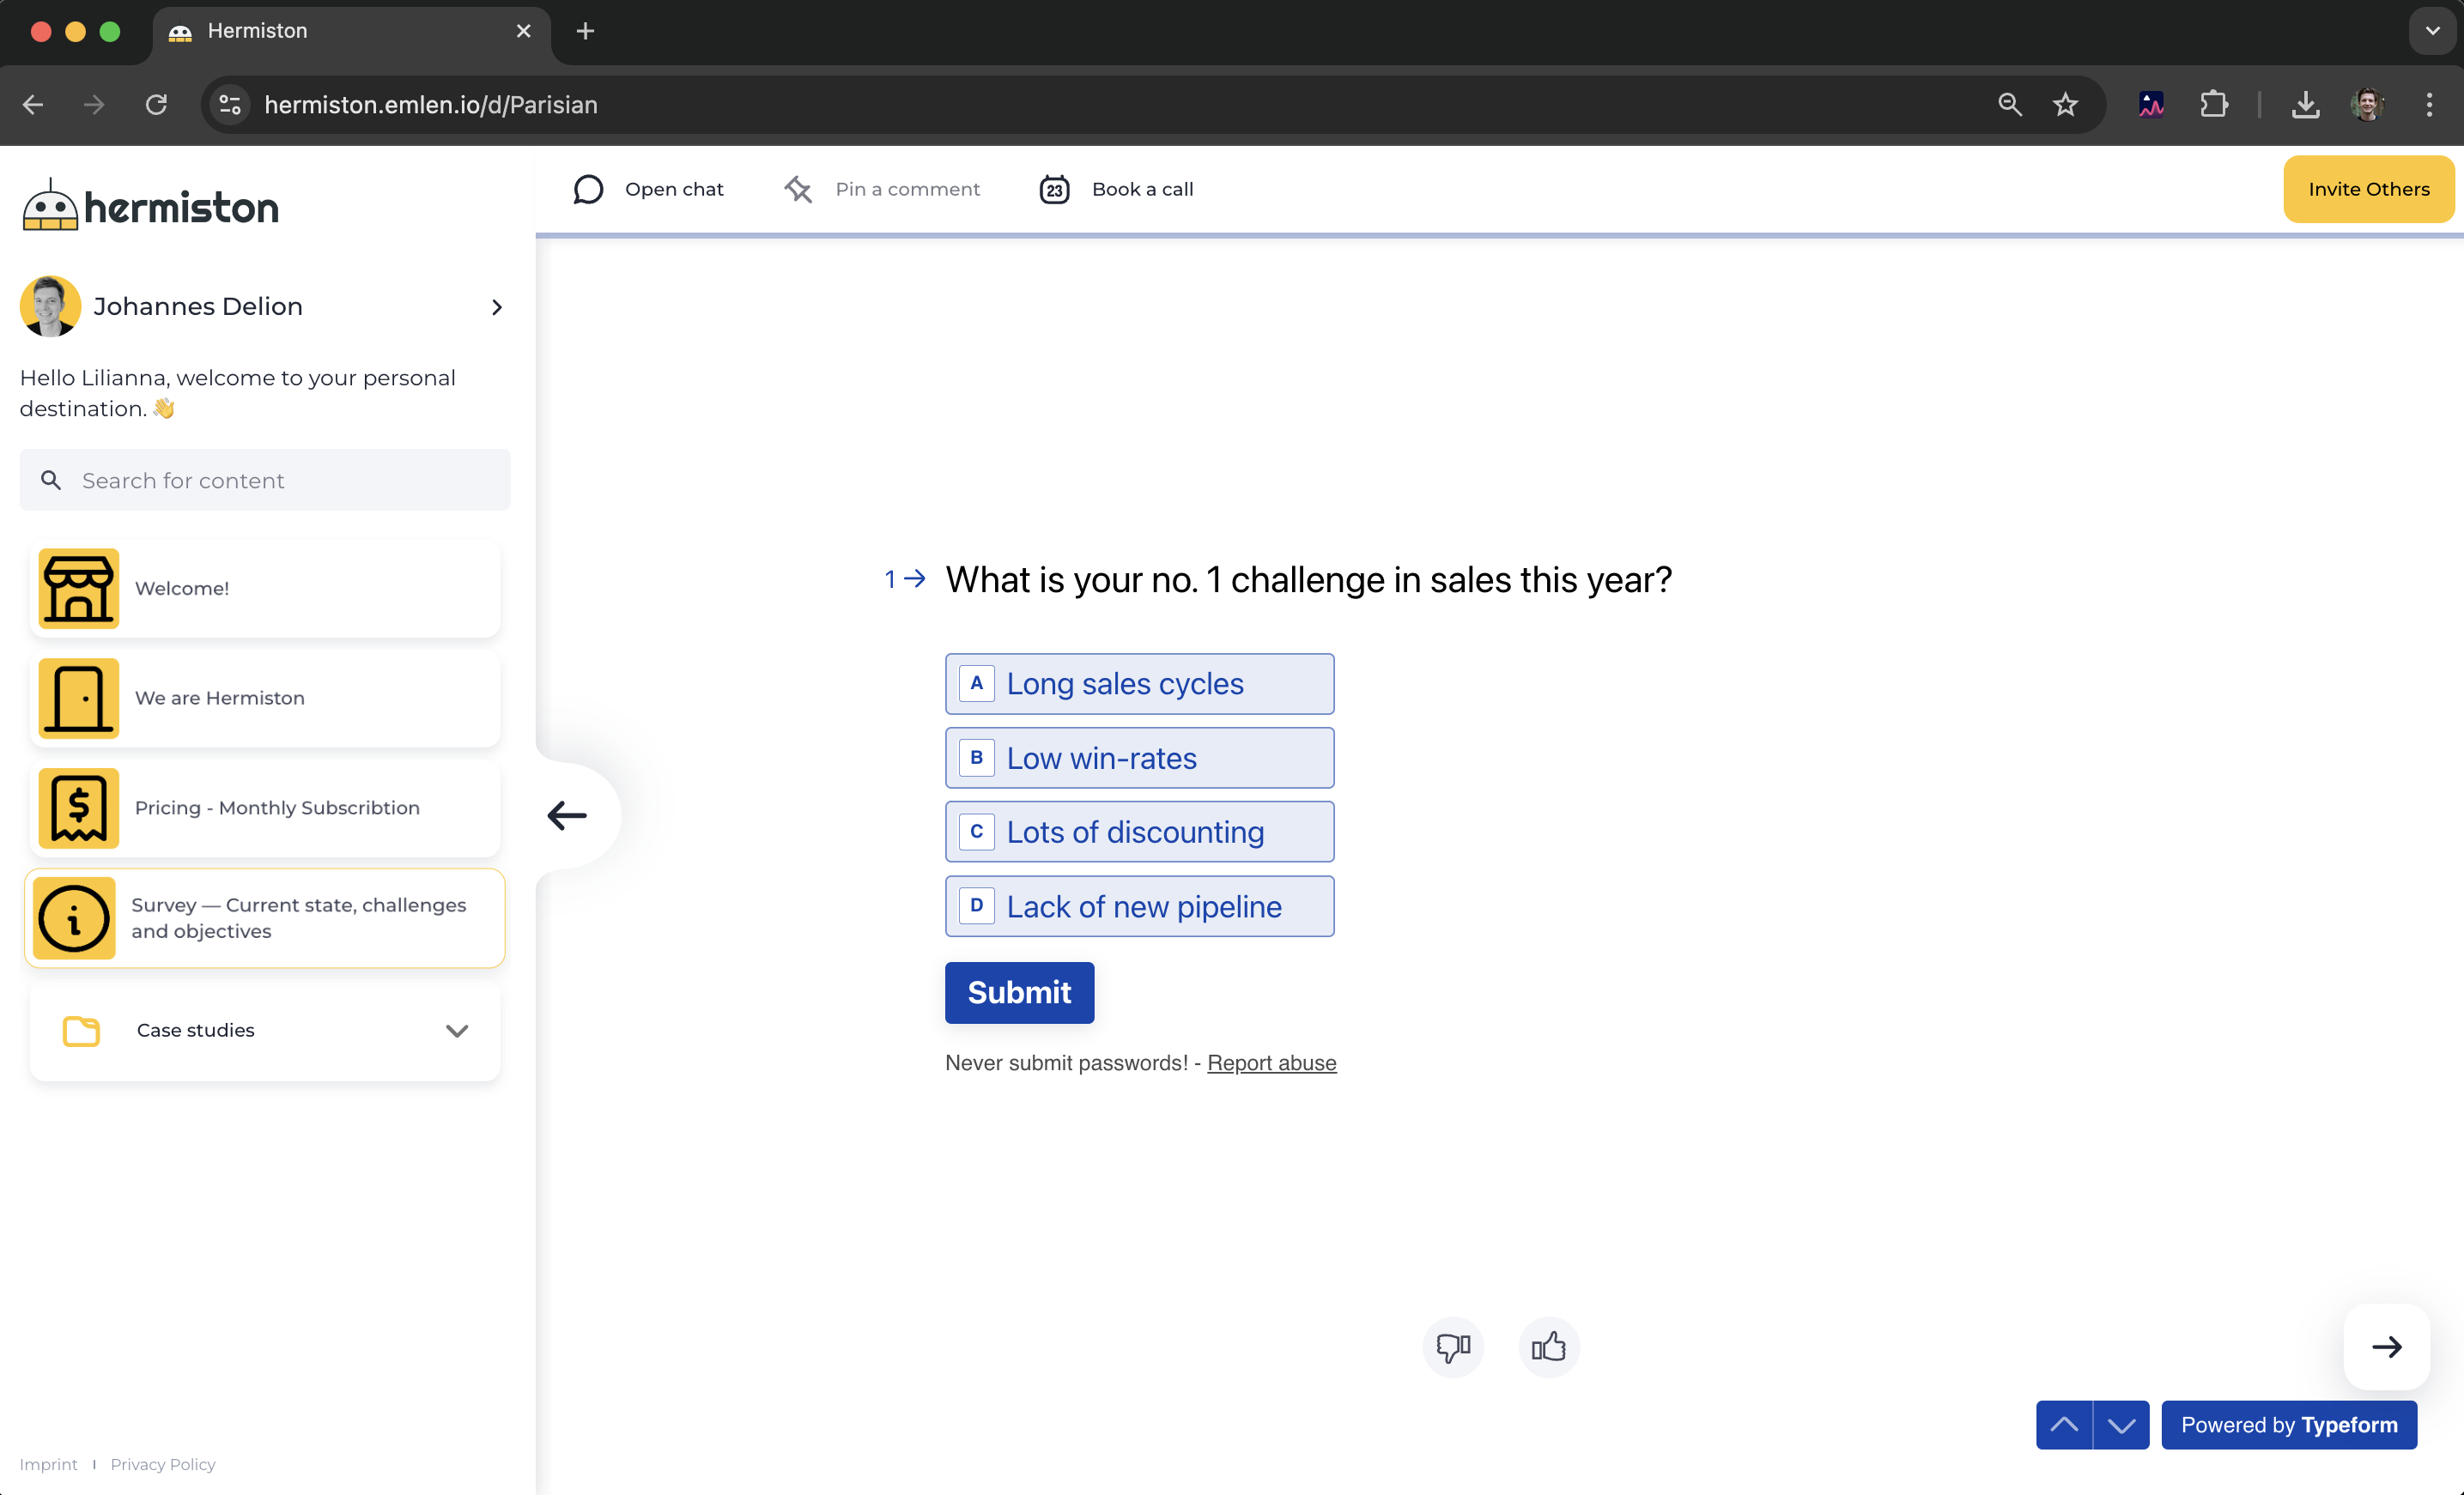Click the Typeform next question down arrow

2120,1424
